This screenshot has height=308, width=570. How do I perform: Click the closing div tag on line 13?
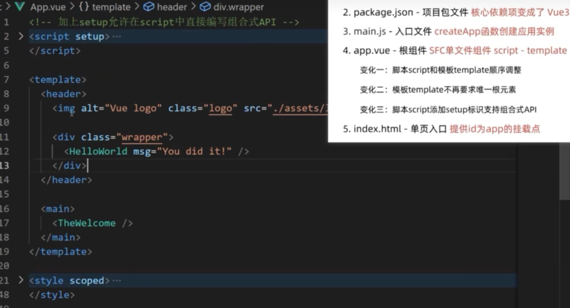[x=69, y=166]
